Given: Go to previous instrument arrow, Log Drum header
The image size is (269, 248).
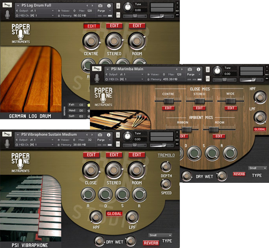Looking at the screenshot, I should click(87, 6).
